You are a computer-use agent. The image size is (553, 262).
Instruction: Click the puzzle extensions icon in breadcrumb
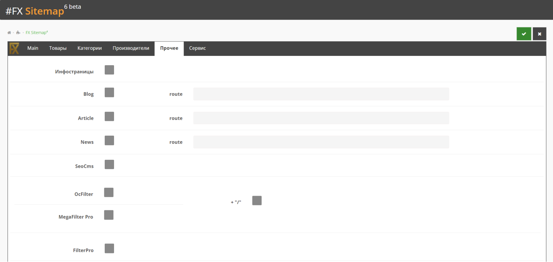(18, 32)
